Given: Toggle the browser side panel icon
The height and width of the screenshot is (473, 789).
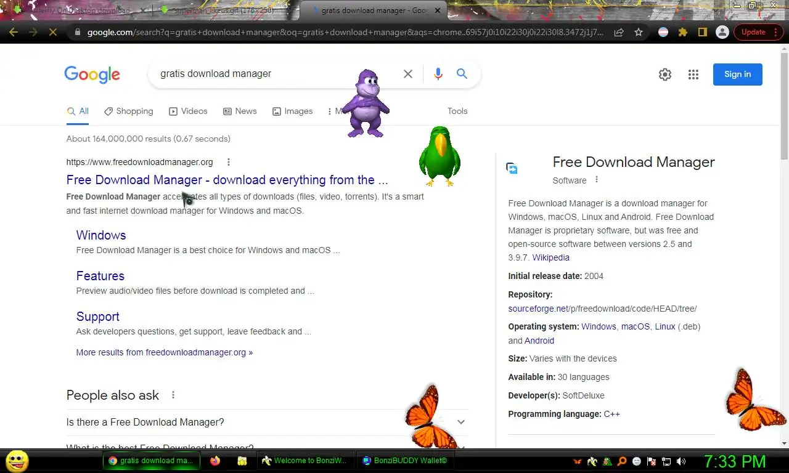Looking at the screenshot, I should coord(702,32).
